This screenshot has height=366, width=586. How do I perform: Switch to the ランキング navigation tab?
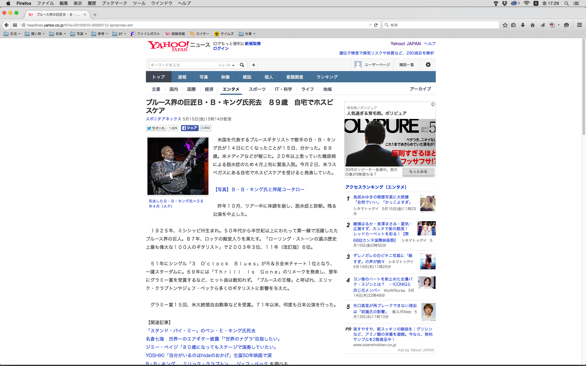[327, 77]
